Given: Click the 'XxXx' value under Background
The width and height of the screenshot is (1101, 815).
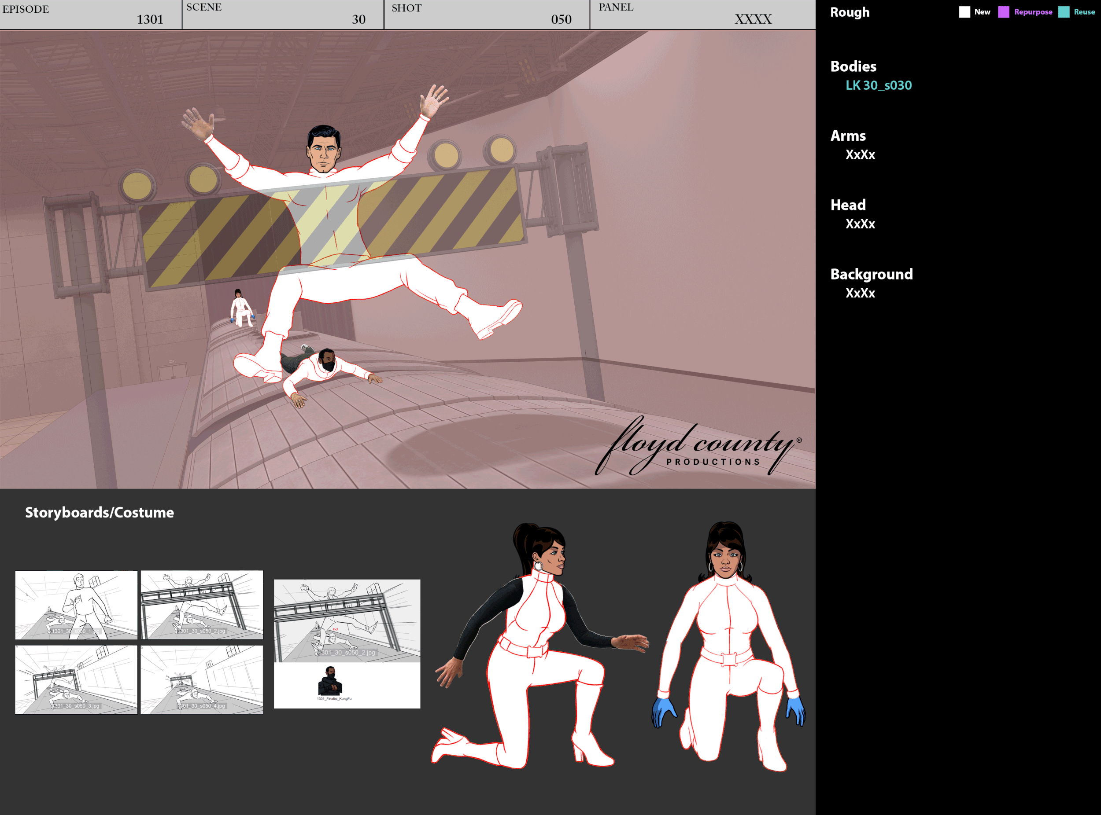Looking at the screenshot, I should coord(860,293).
